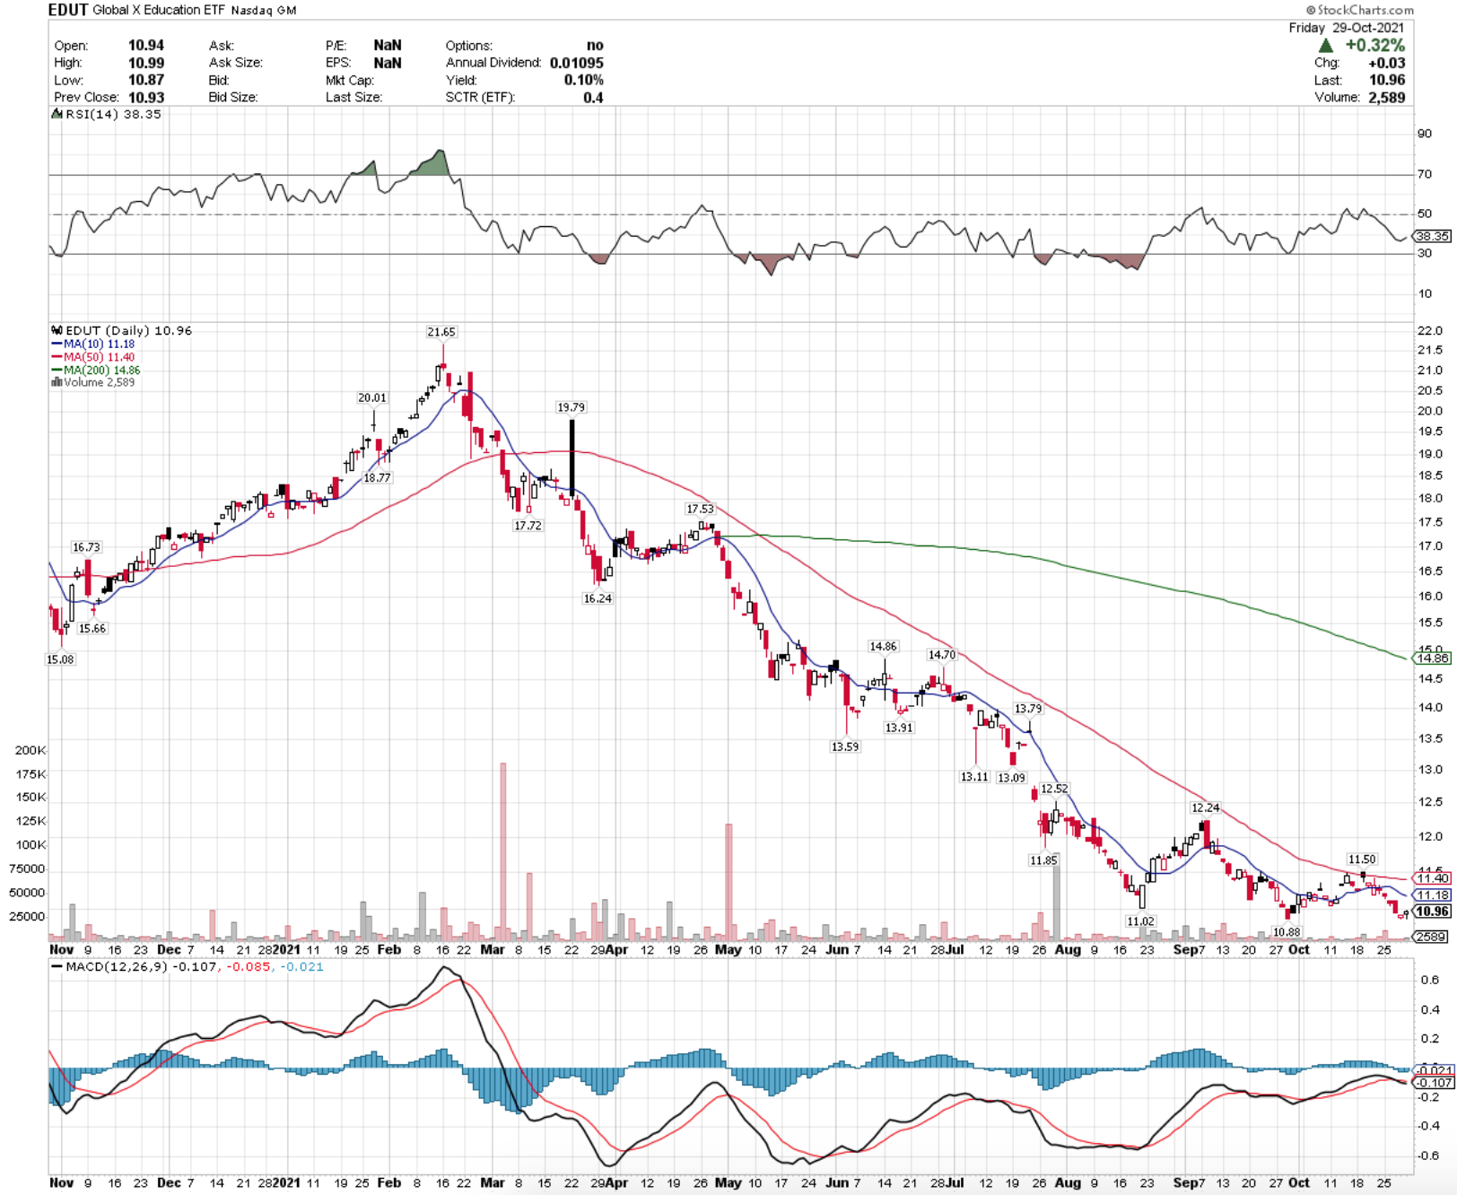Click the 2589 volume axis tag

1431,937
